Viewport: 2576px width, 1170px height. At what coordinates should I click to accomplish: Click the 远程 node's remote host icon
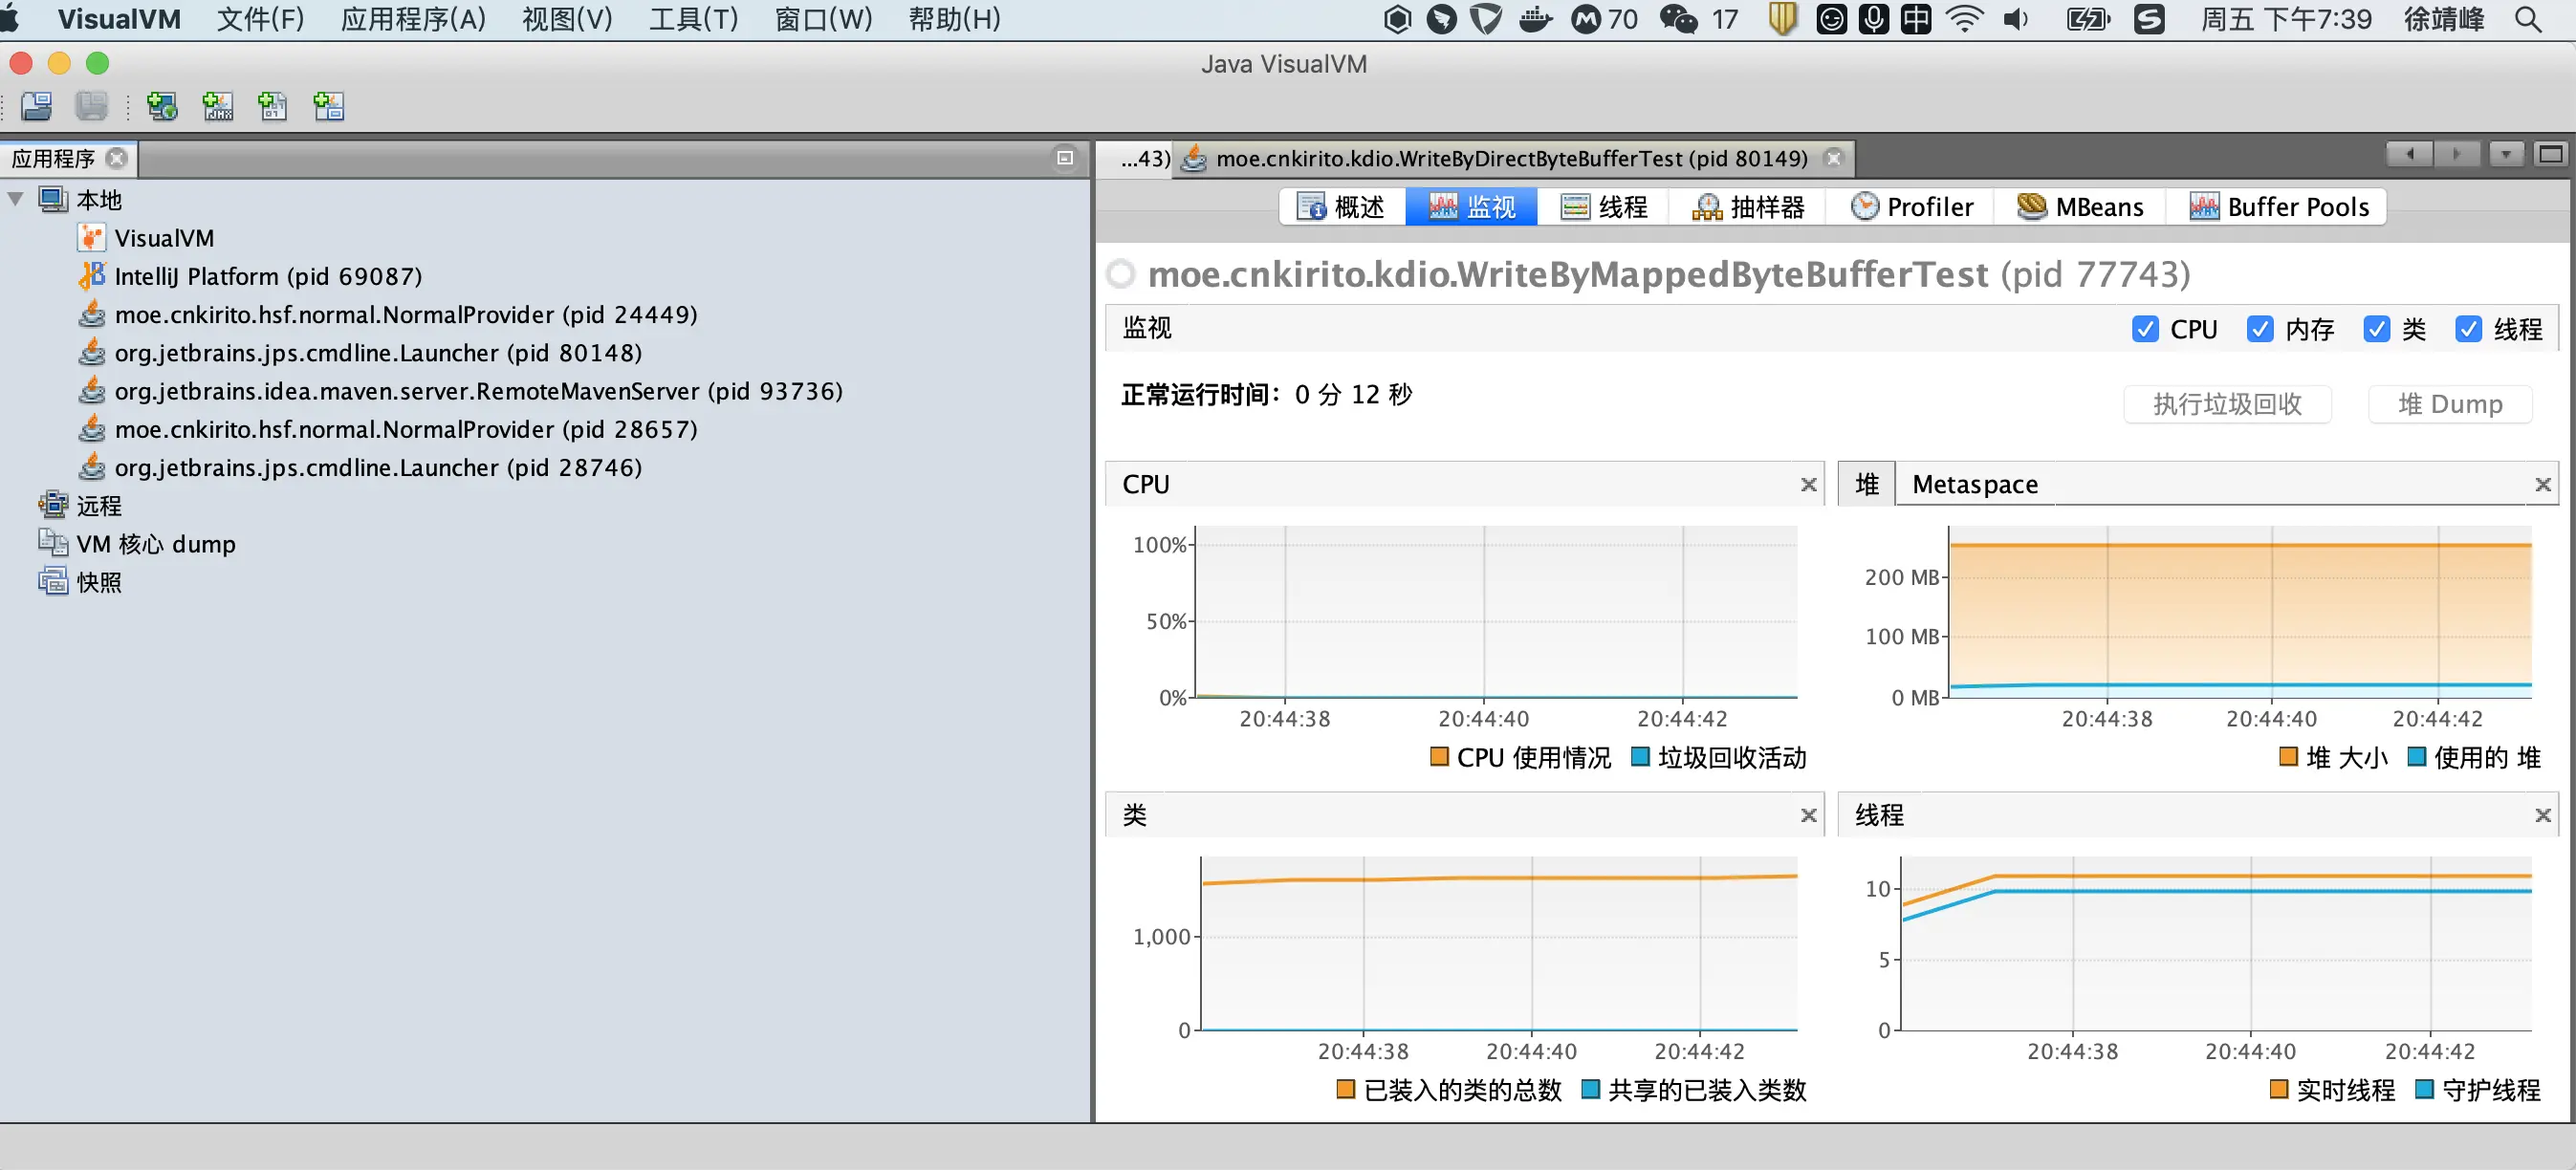[53, 505]
